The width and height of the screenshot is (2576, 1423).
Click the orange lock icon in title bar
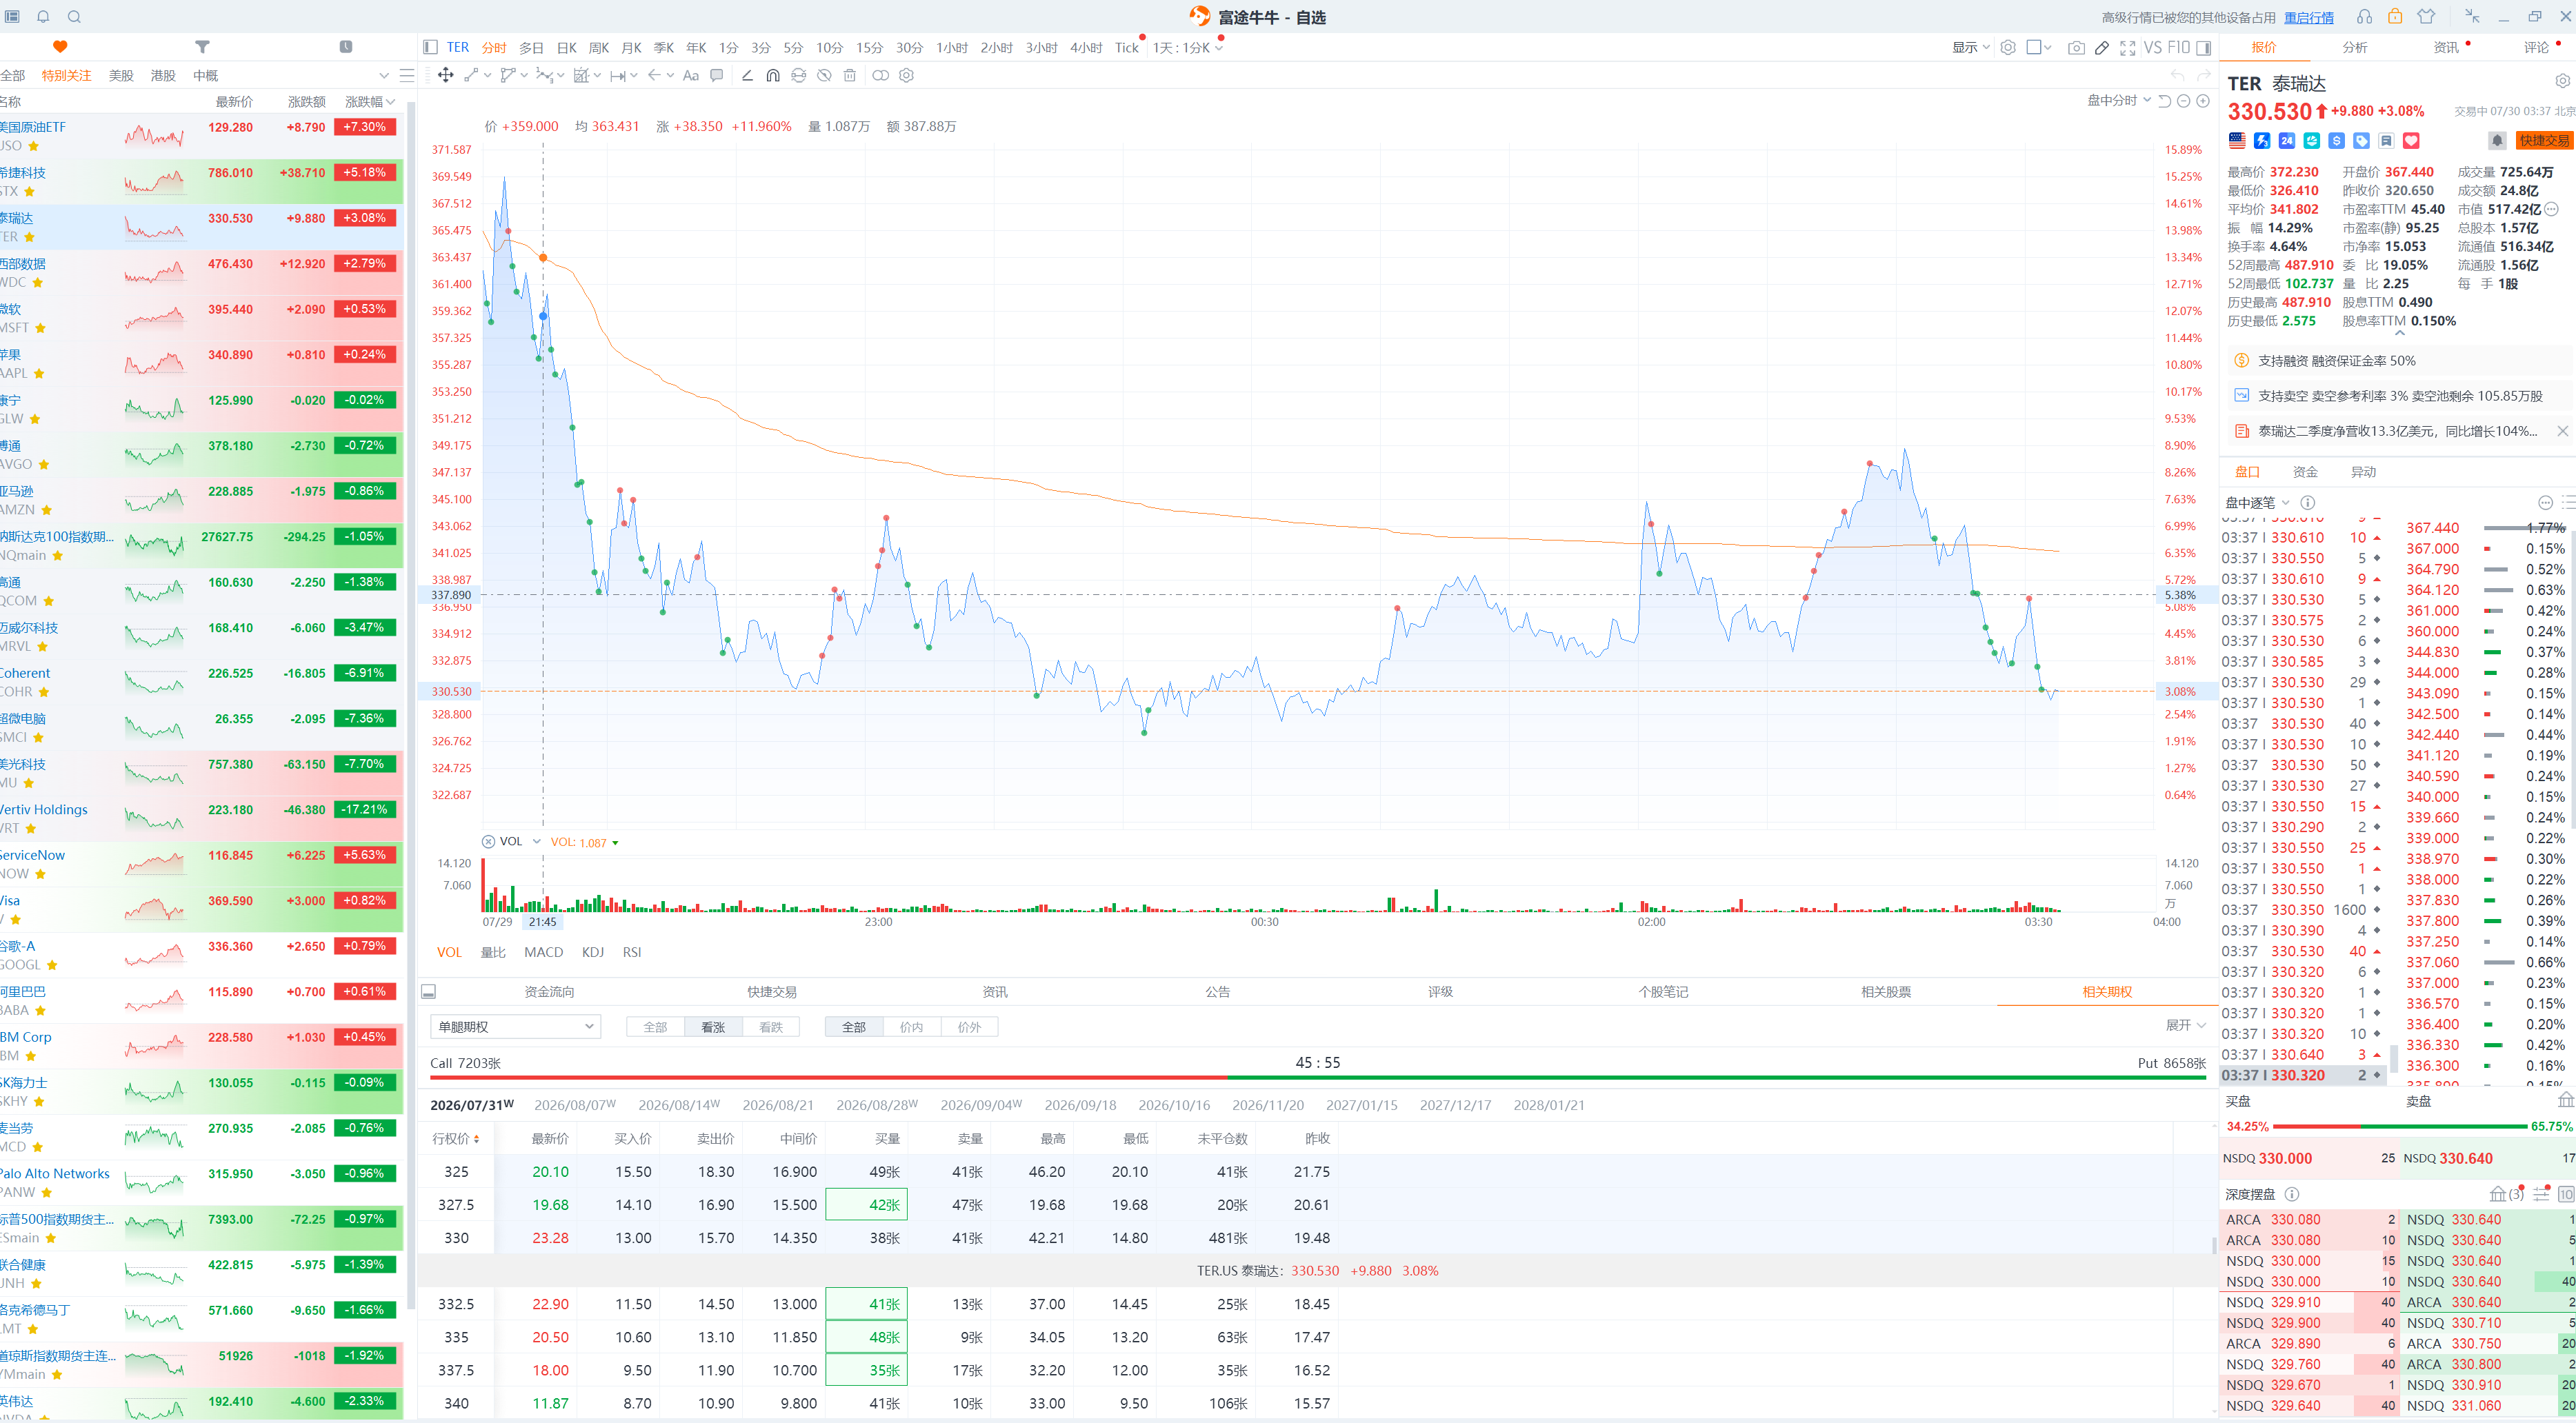coord(2395,16)
